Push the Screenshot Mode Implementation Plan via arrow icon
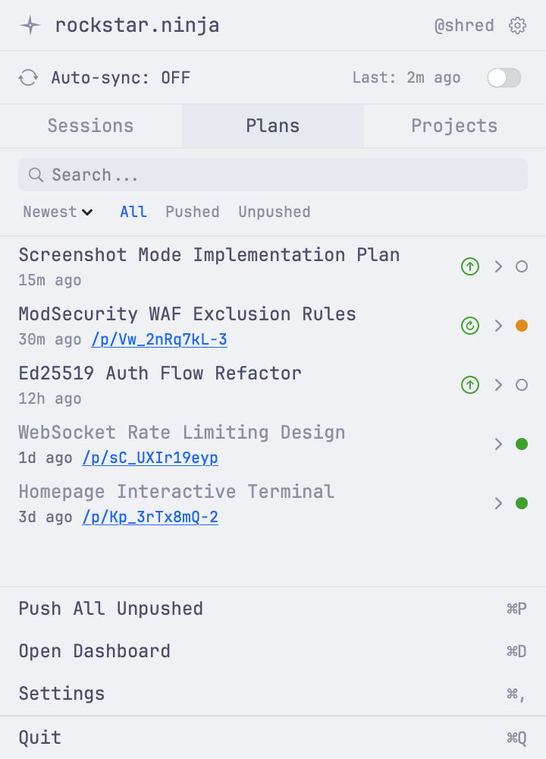Screen dimensions: 546x759 click(x=469, y=266)
